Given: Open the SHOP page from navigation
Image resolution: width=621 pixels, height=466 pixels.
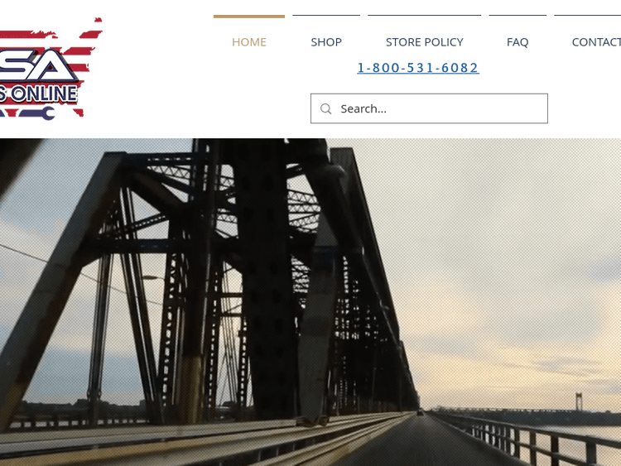Looking at the screenshot, I should (326, 42).
